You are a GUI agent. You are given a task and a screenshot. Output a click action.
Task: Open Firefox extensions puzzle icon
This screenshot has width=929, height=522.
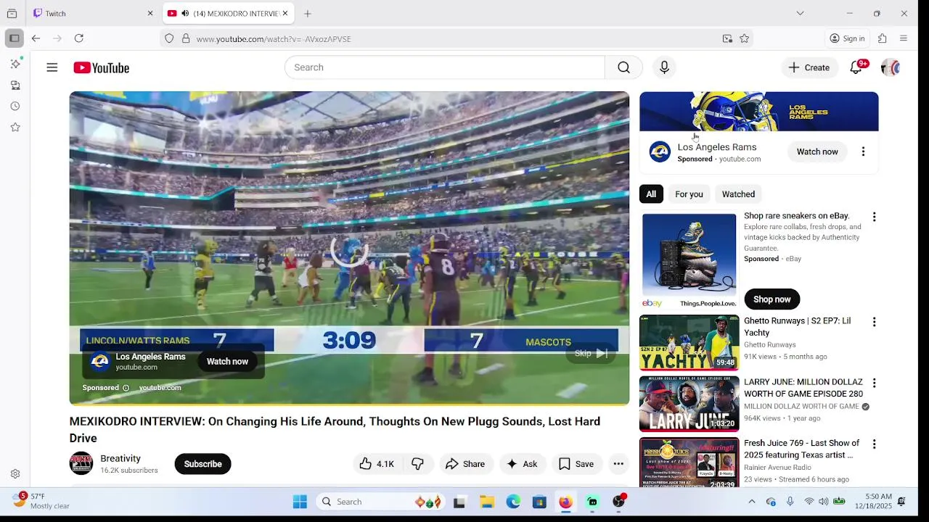coord(883,38)
